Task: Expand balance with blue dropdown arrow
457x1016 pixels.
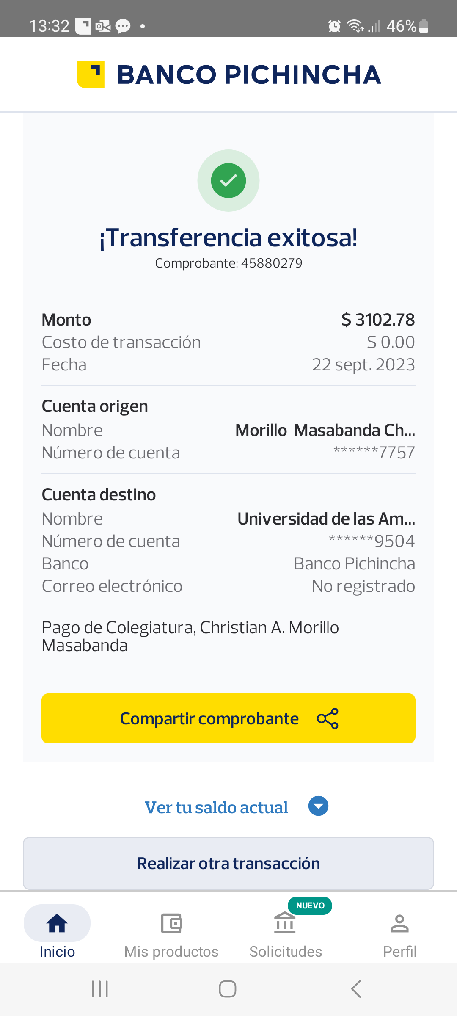Action: (x=318, y=806)
